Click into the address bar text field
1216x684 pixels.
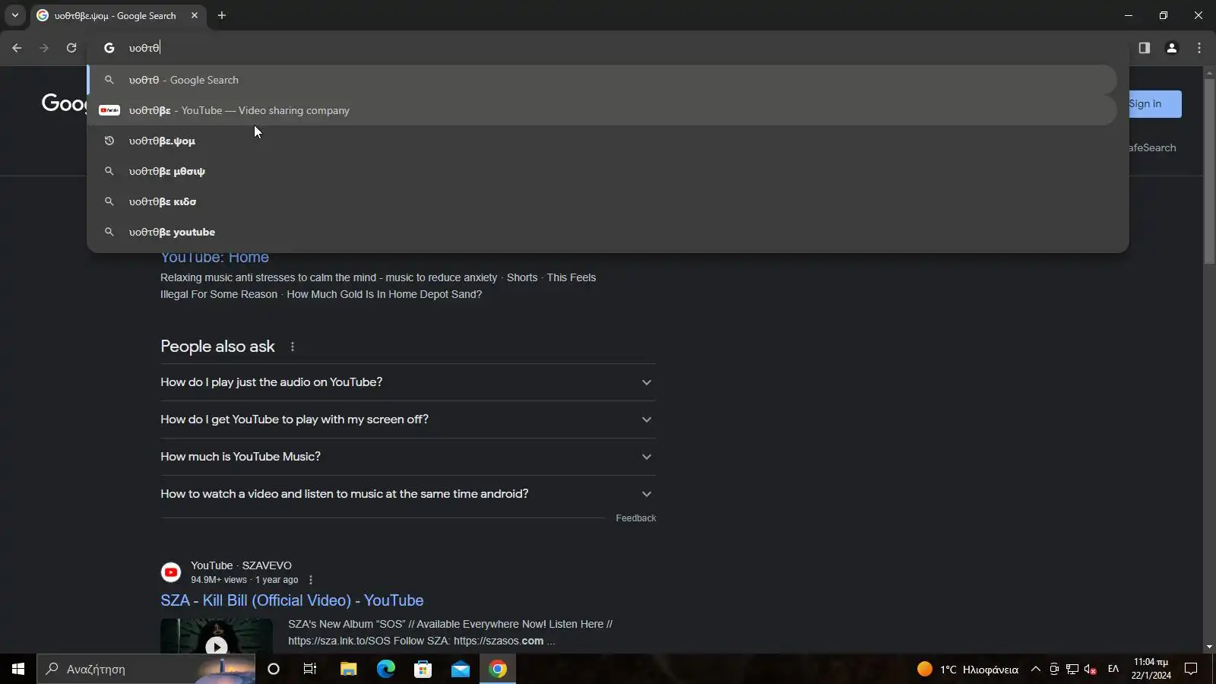pyautogui.click(x=608, y=48)
